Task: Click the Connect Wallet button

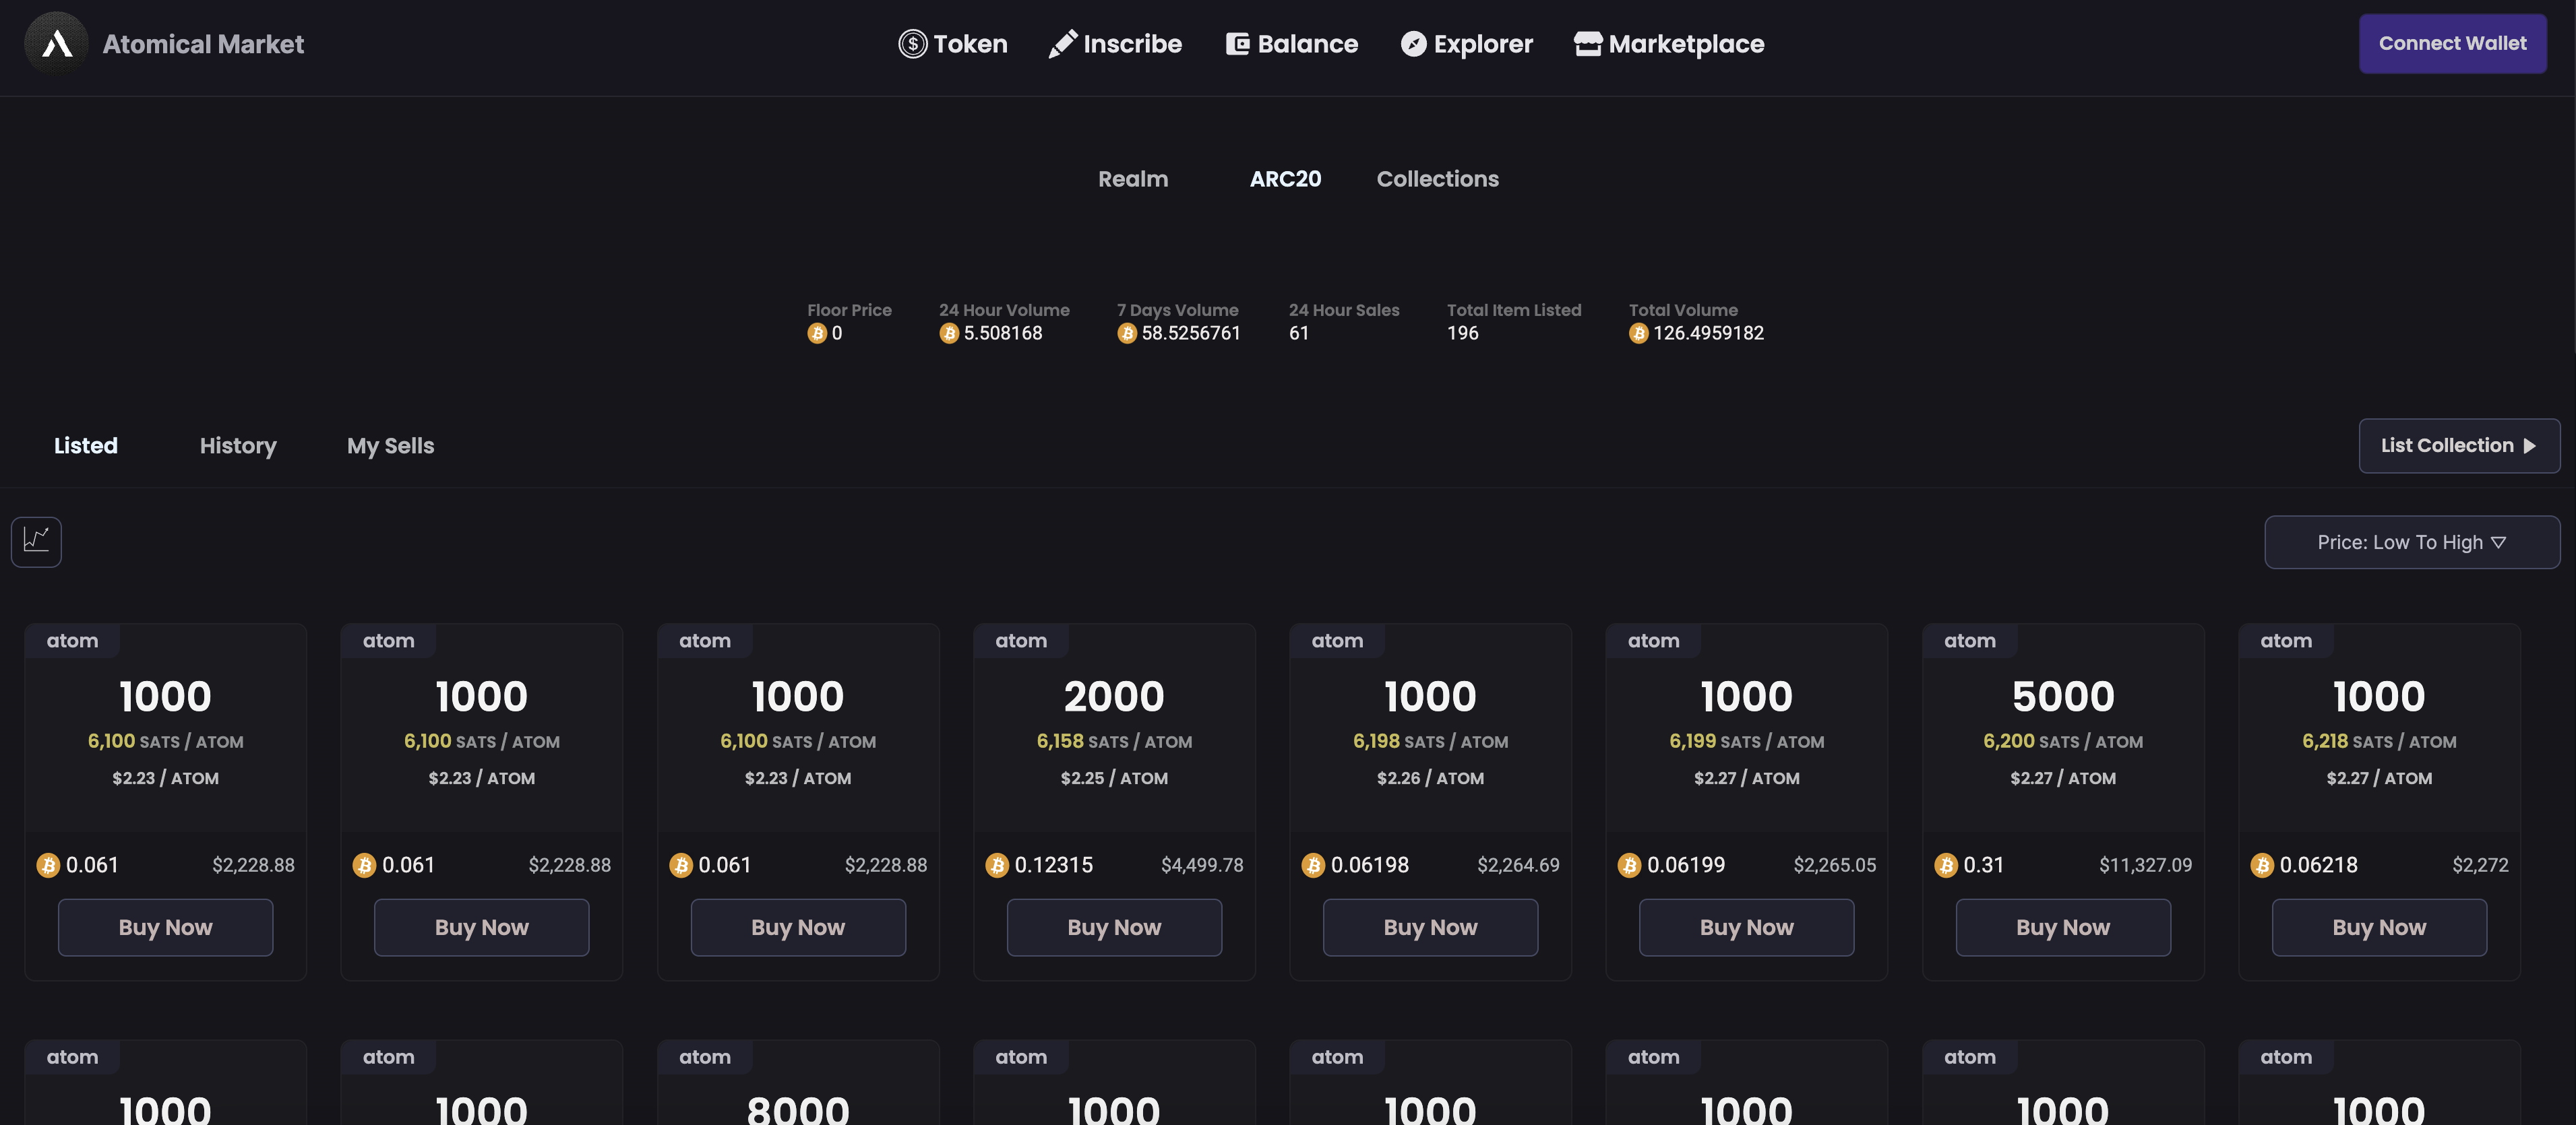Action: pos(2452,43)
